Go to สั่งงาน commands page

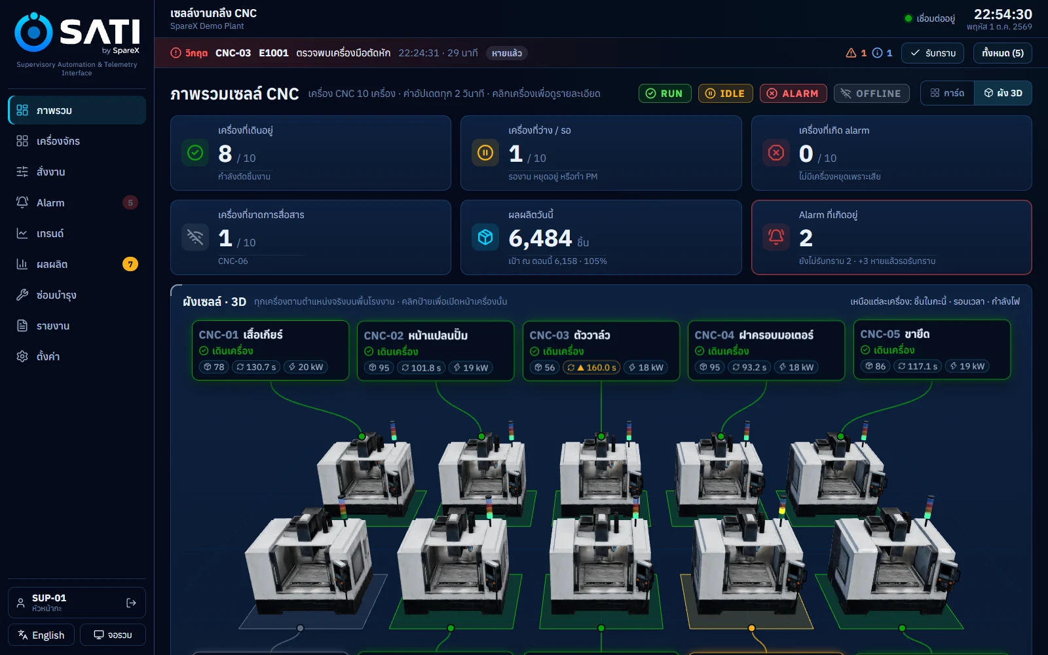(x=77, y=172)
